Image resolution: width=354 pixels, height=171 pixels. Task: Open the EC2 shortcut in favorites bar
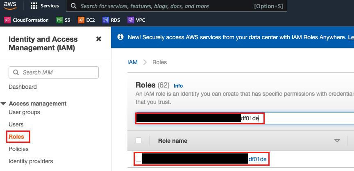[86, 20]
